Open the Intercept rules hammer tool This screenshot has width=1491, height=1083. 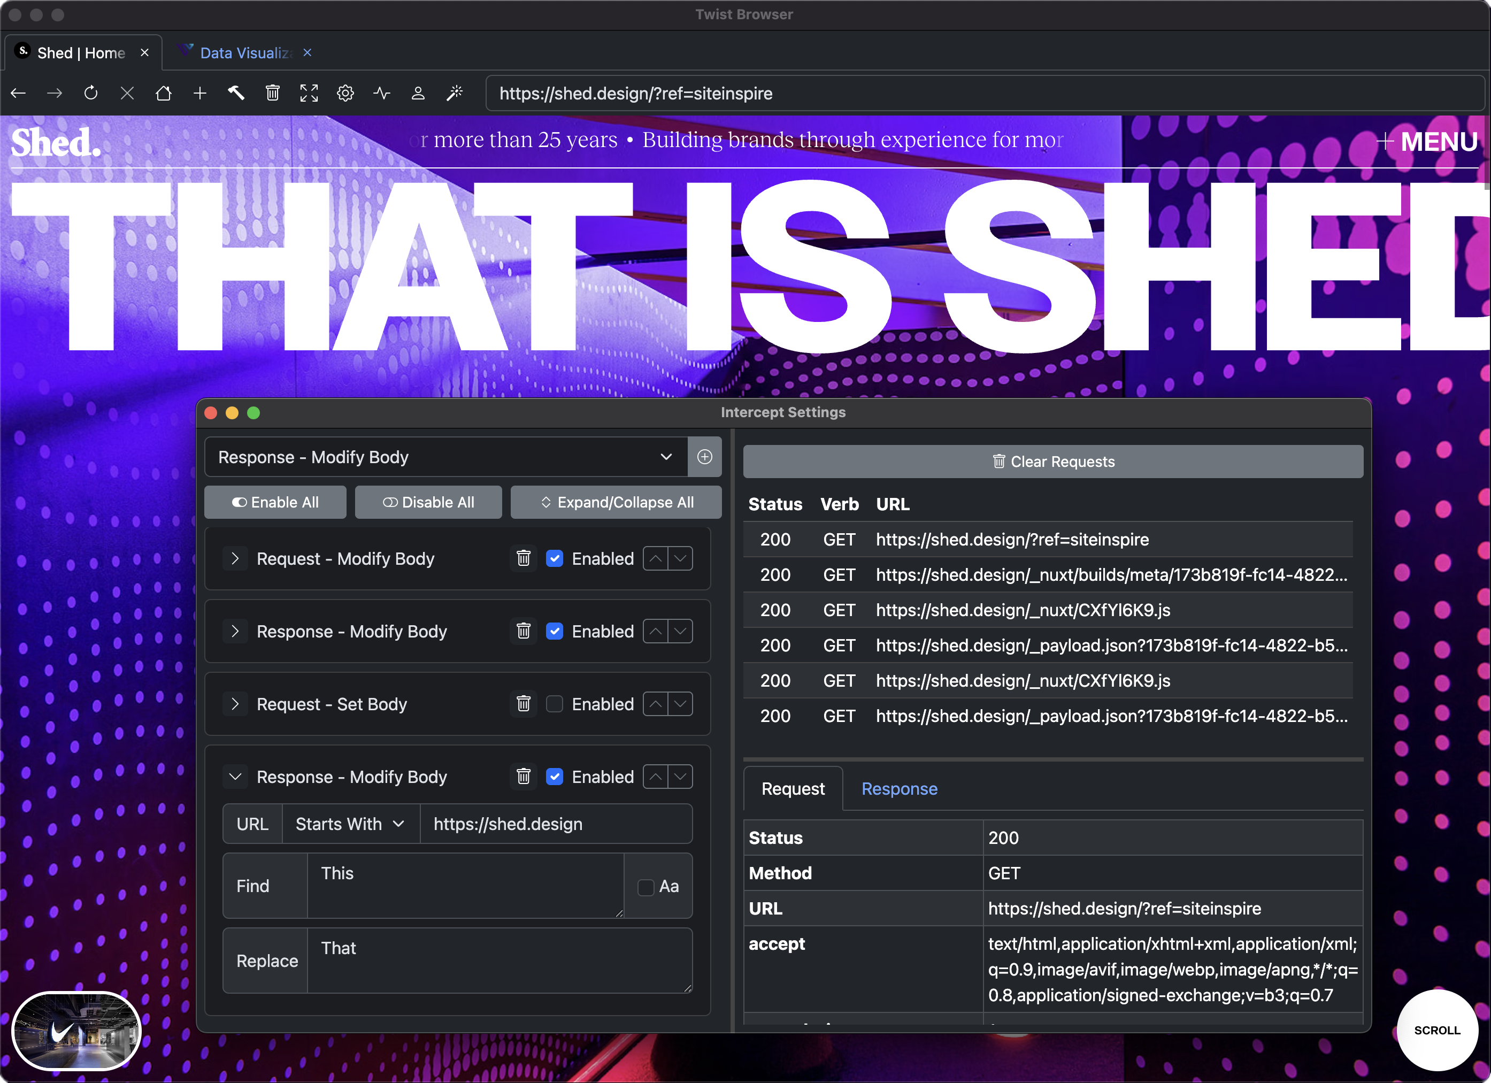click(236, 93)
